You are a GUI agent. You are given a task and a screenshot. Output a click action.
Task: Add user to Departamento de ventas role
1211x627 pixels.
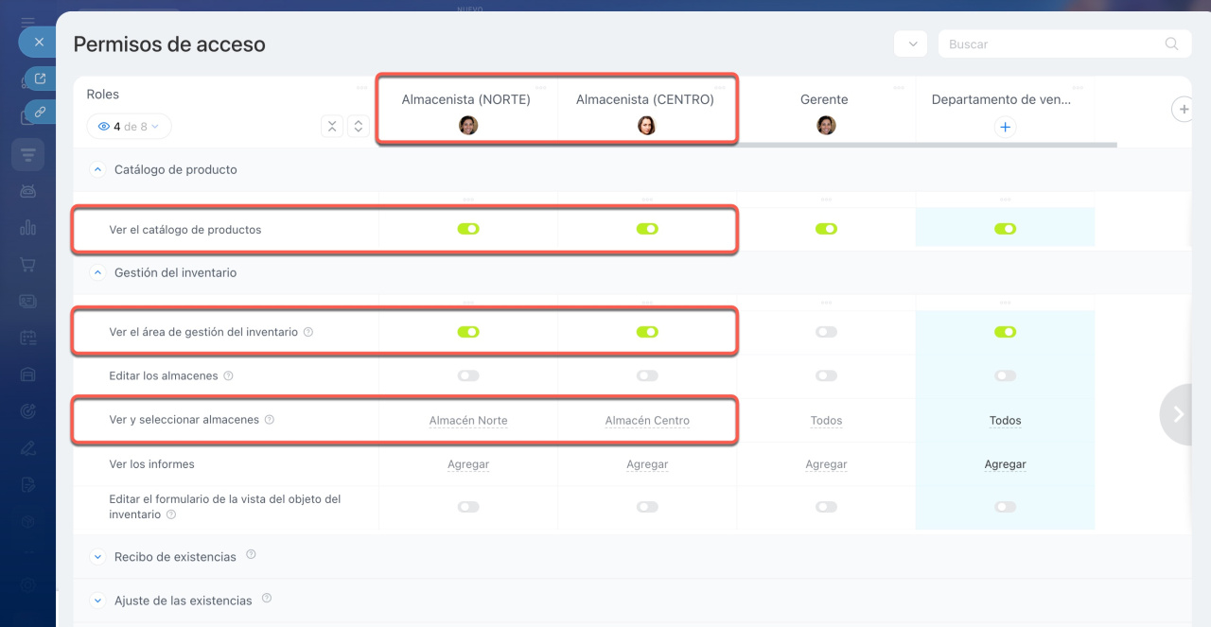coord(1005,127)
